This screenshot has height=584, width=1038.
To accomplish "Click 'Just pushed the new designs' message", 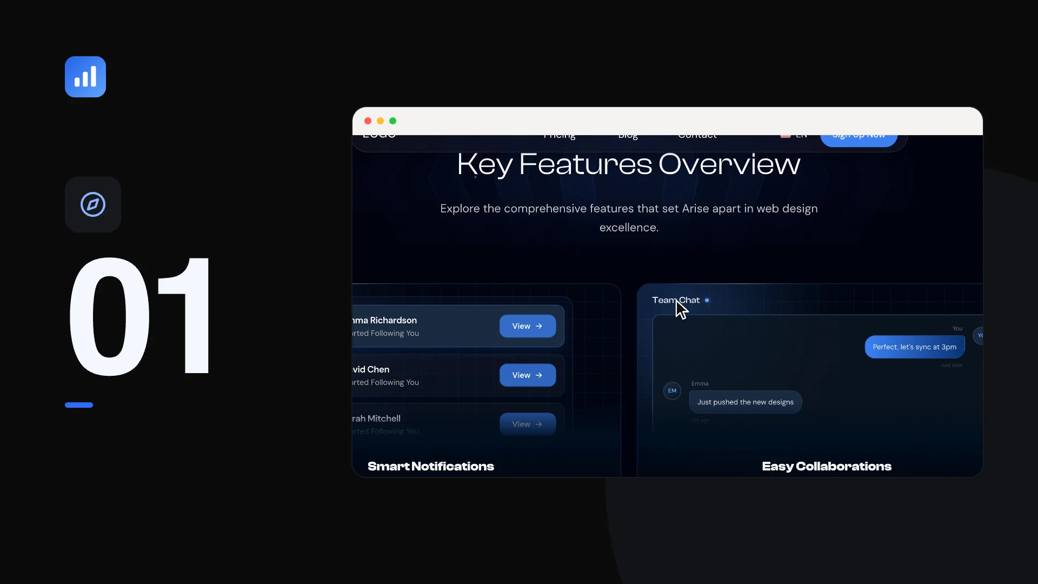I will pos(746,402).
